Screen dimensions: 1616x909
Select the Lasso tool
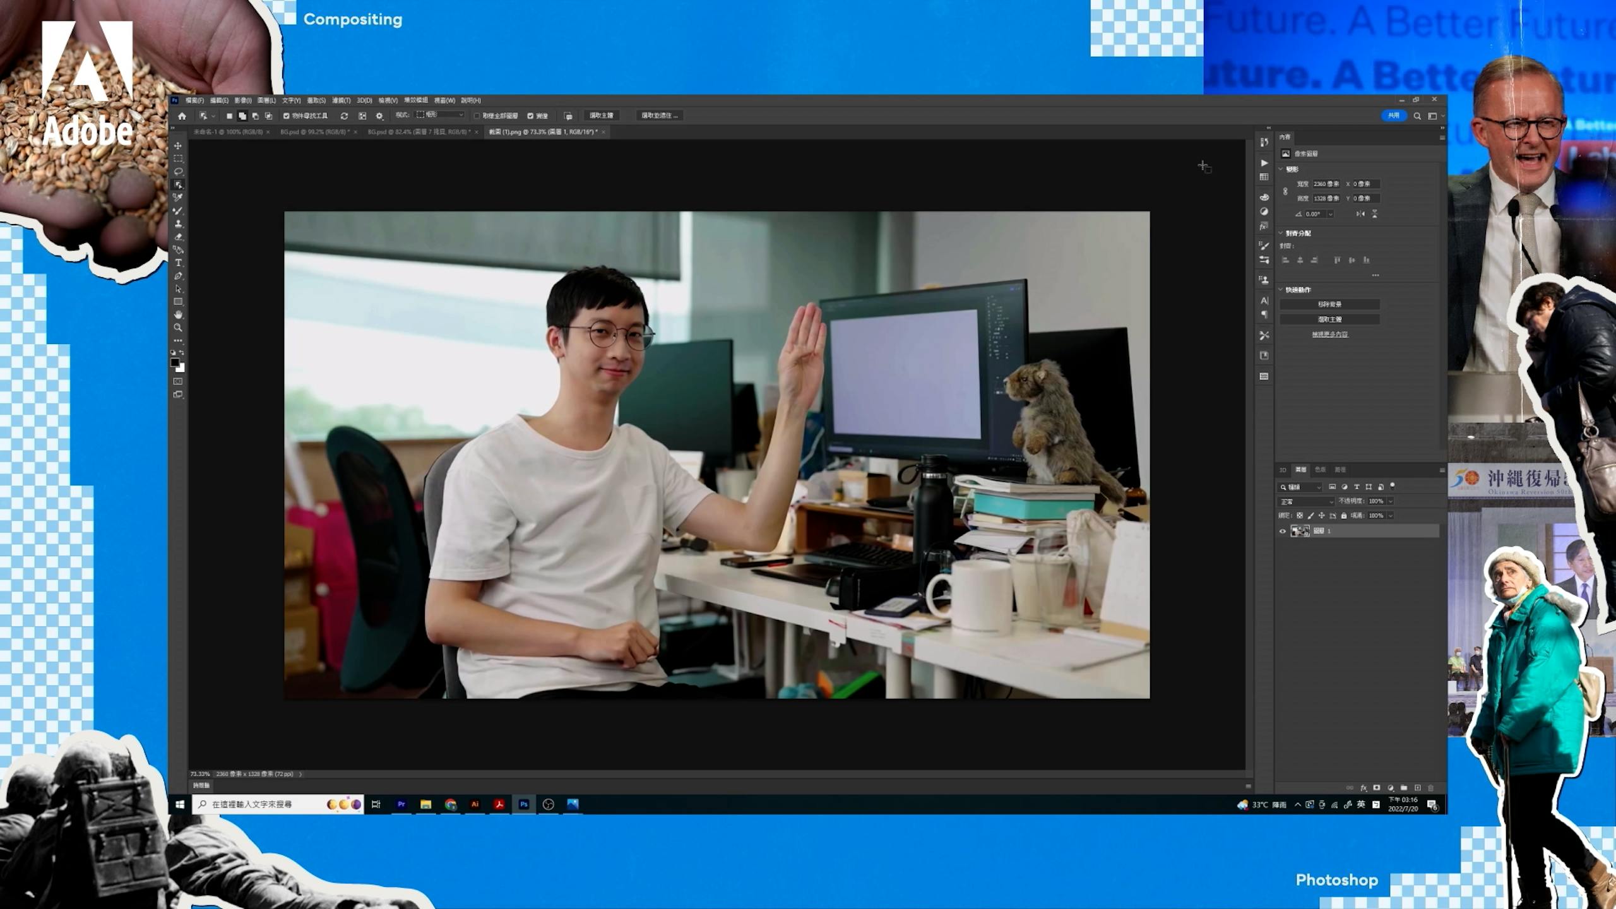[178, 172]
